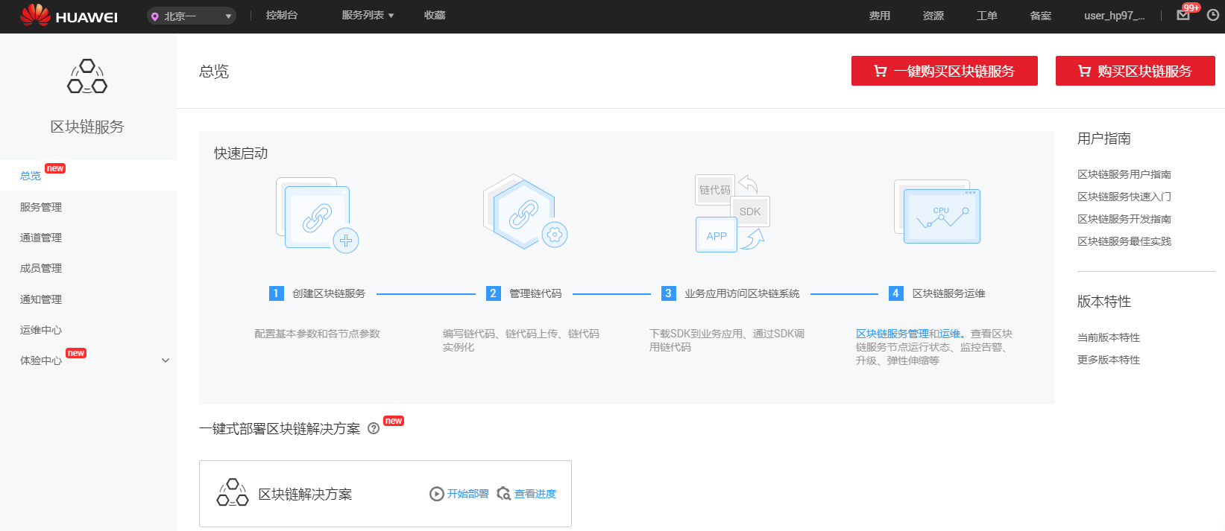Click the region location pin icon
The width and height of the screenshot is (1225, 531).
coord(155,16)
